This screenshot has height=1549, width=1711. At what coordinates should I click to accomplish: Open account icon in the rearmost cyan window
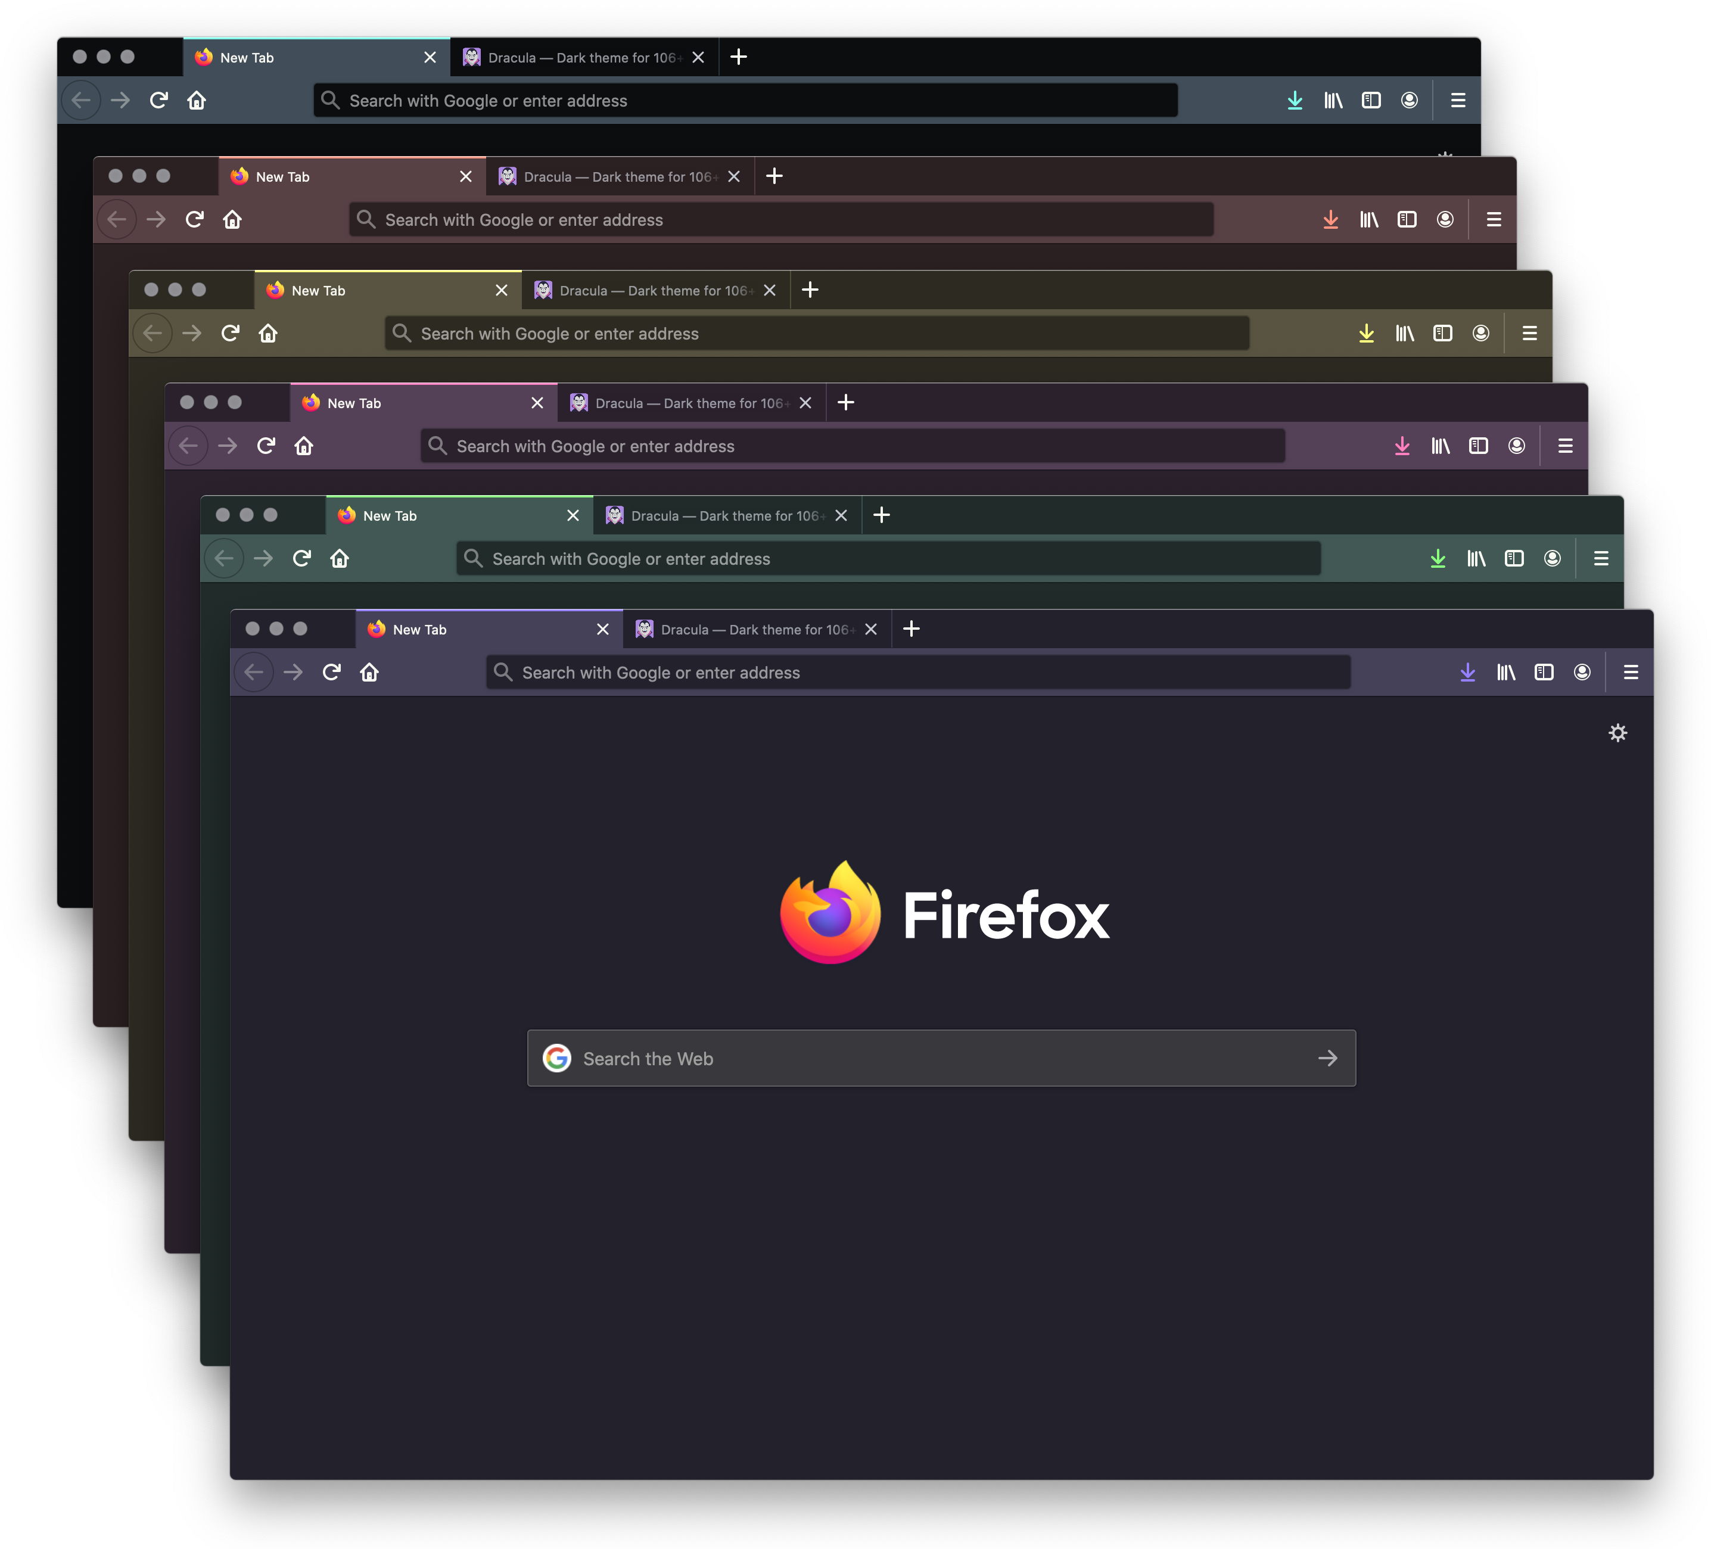point(1410,100)
